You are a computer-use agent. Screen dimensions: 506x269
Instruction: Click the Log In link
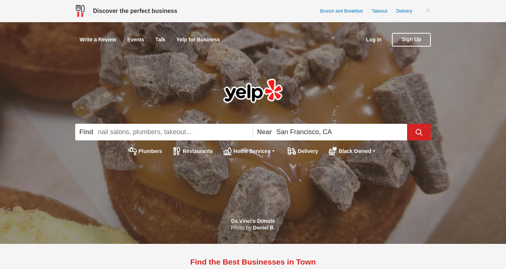(x=374, y=40)
